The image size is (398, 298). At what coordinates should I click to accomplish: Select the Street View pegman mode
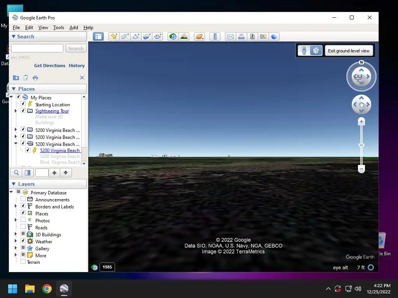click(x=304, y=51)
